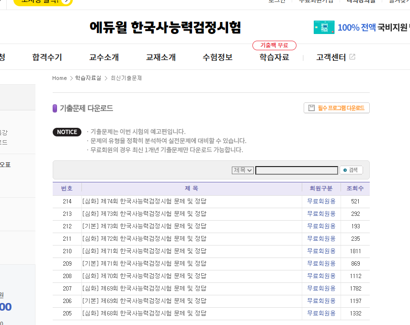The width and height of the screenshot is (410, 325).
Task: Click view count 521
Action: (355, 202)
